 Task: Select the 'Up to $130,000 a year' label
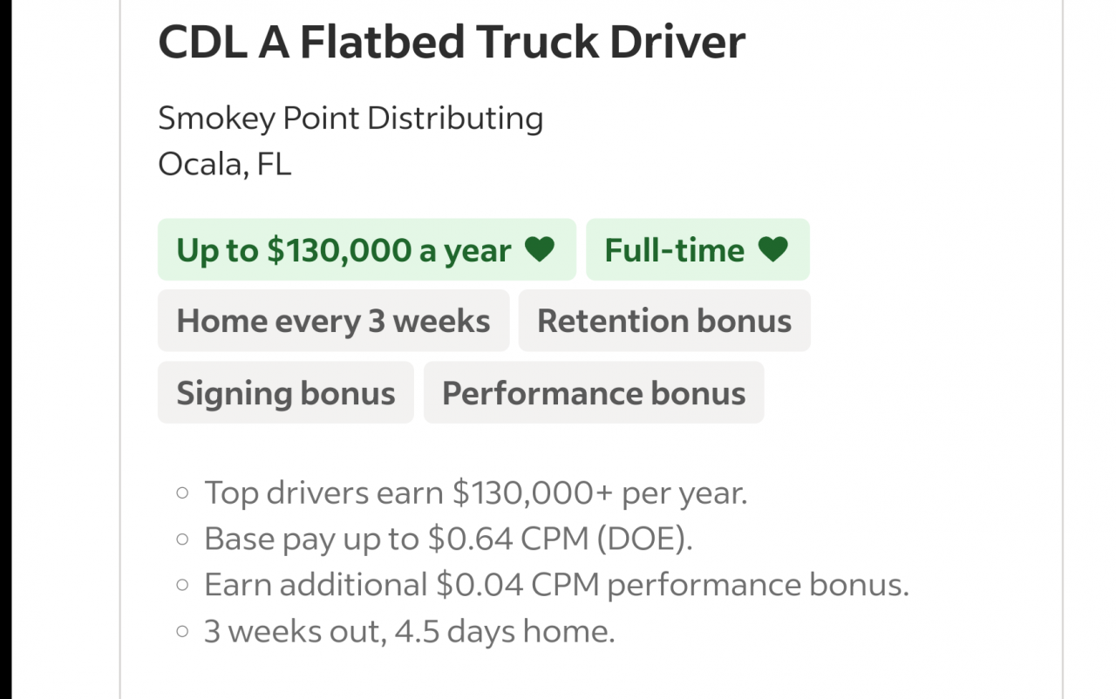click(x=344, y=250)
